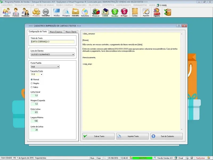Select the Negrito radio button
Viewport: 213px width, 160px height.
[32, 83]
